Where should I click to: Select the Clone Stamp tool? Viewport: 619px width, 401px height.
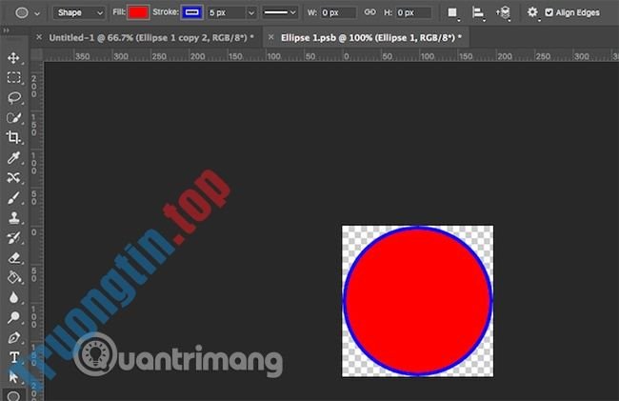[x=14, y=217]
